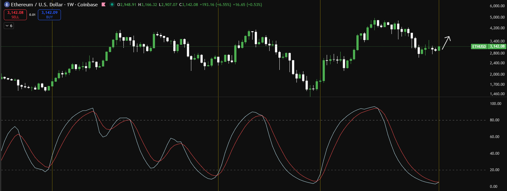Click the 80.00 oscillator axis label
The image size is (507, 191).
[496, 120]
